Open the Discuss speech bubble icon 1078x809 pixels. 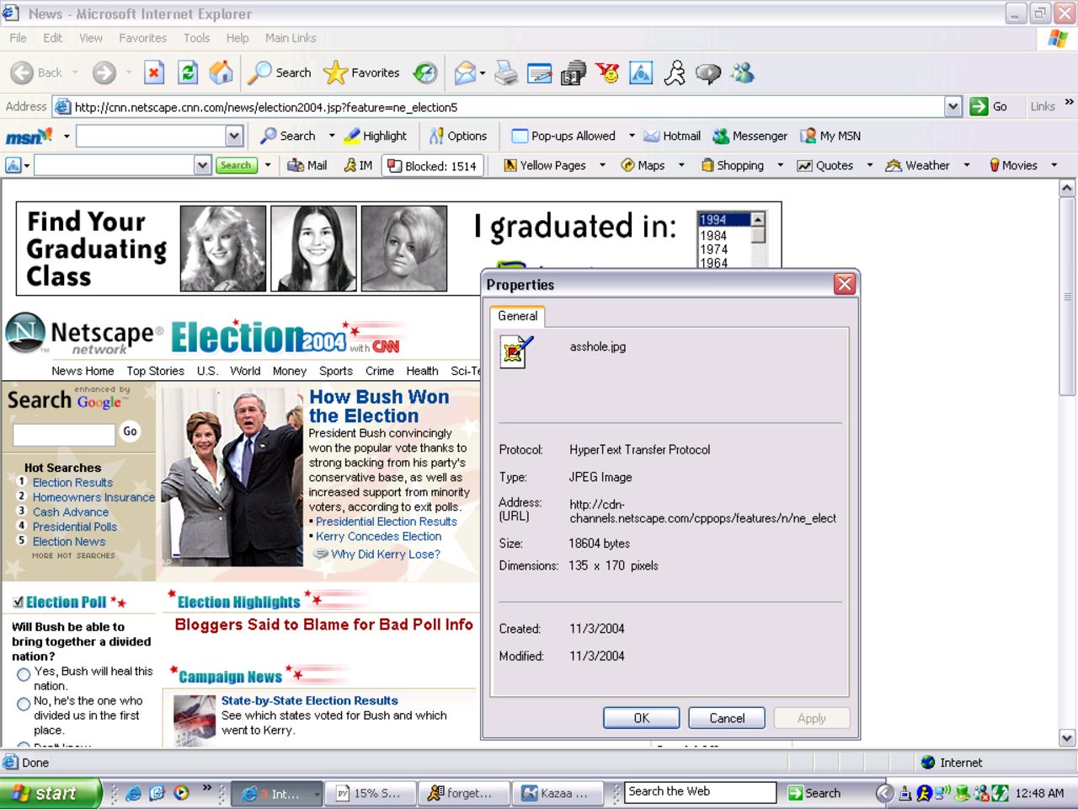(x=708, y=73)
